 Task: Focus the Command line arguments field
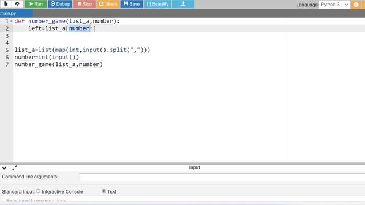click(x=222, y=178)
